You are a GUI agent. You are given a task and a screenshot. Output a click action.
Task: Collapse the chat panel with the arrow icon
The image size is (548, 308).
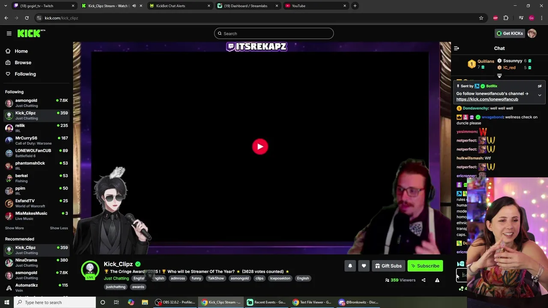(456, 48)
